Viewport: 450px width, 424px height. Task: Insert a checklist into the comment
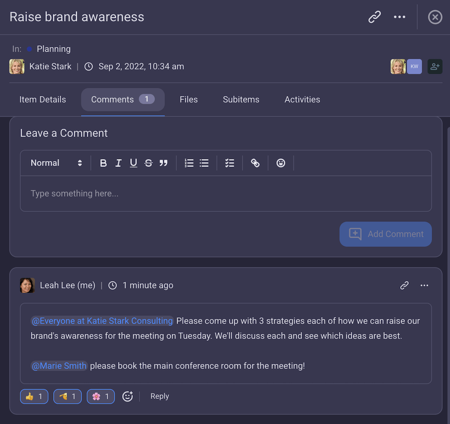[x=229, y=163]
